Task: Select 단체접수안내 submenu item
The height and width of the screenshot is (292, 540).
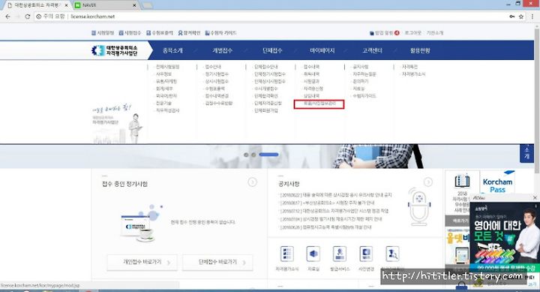Action: tap(265, 67)
